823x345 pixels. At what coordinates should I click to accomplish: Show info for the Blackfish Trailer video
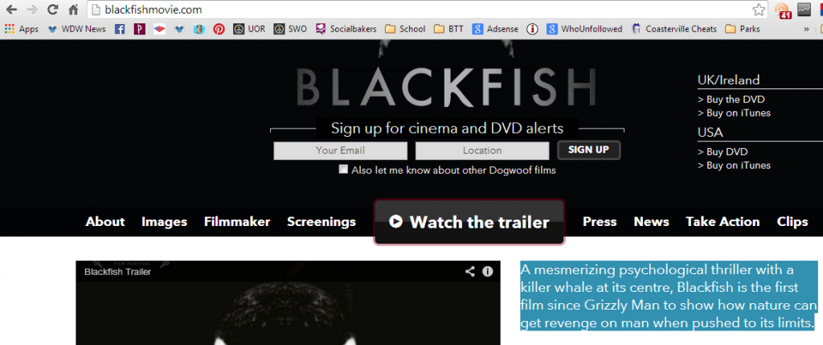coord(488,272)
